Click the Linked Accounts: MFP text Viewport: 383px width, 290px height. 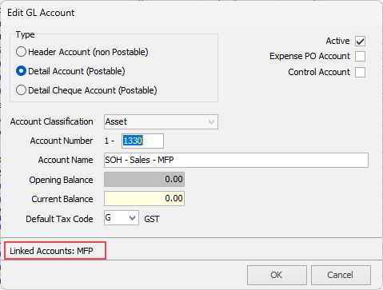51,251
